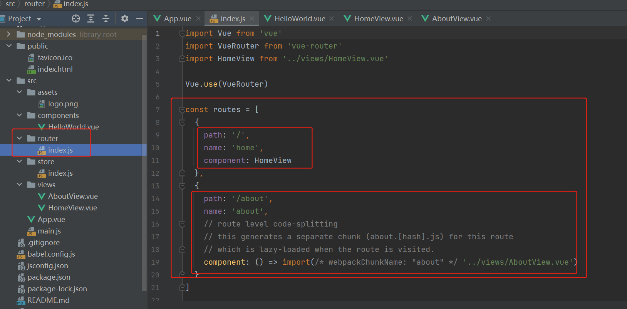Select babel.config.js file
The width and height of the screenshot is (627, 309).
pyautogui.click(x=46, y=254)
